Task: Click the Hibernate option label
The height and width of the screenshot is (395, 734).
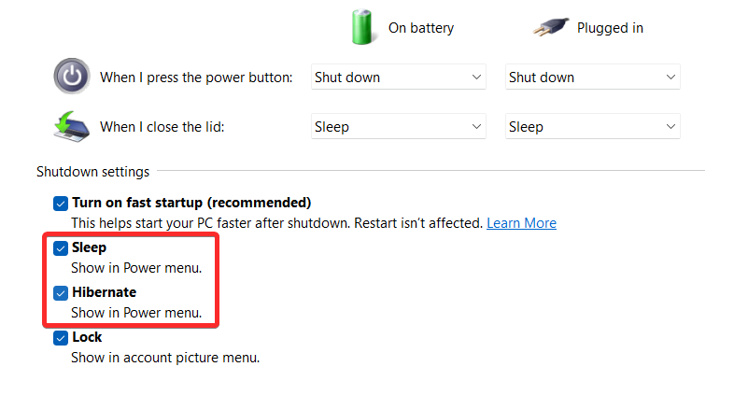Action: coord(104,292)
